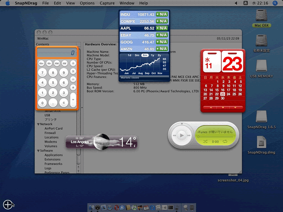Open the Window menu
Viewport: 283px width, 212px height.
click(x=127, y=3)
